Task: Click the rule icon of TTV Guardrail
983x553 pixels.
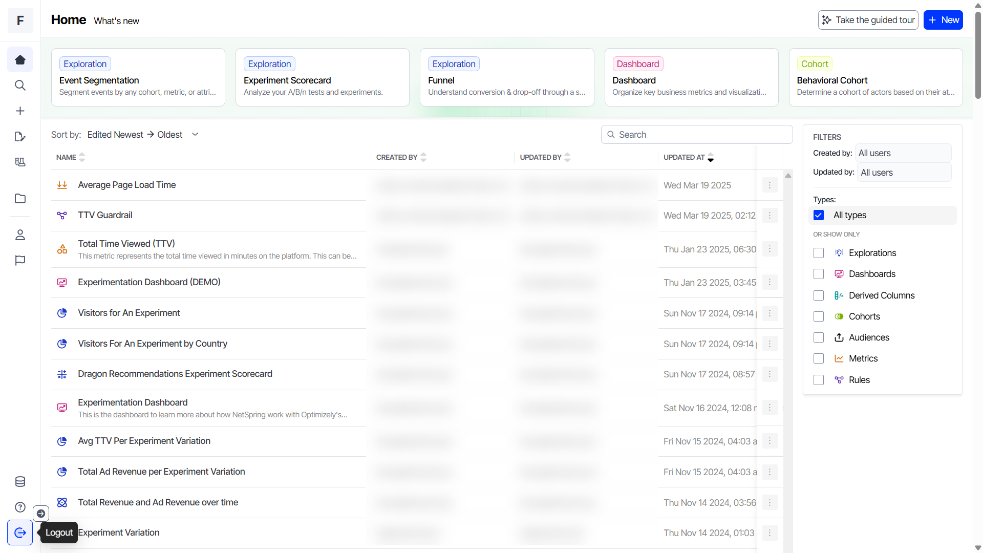Action: [x=62, y=216]
